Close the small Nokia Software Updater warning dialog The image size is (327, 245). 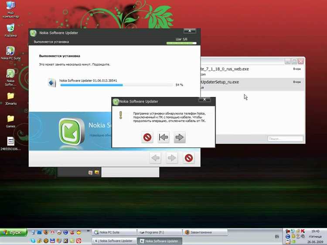click(x=204, y=99)
